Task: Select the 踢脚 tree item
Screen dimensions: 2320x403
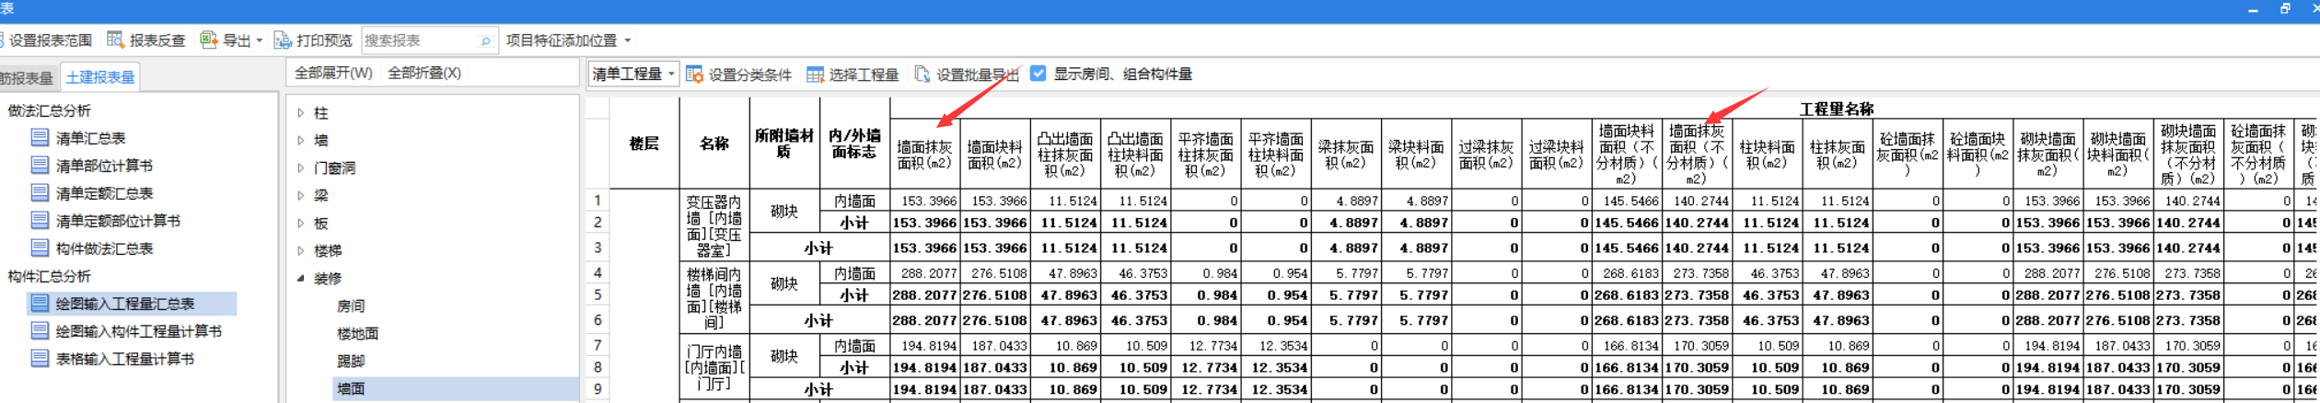Action: point(351,362)
